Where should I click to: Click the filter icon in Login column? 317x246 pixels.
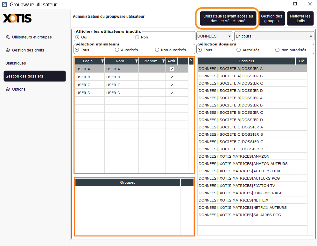coord(102,61)
